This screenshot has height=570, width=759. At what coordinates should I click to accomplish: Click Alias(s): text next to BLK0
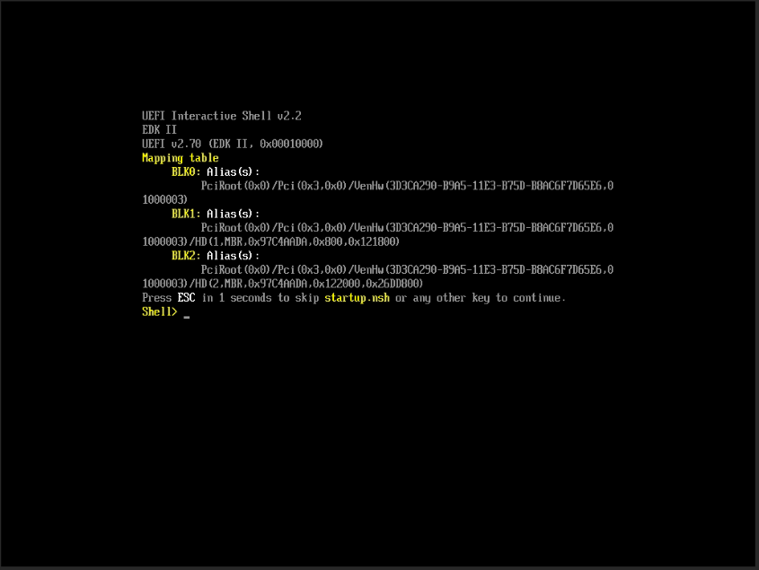point(233,172)
